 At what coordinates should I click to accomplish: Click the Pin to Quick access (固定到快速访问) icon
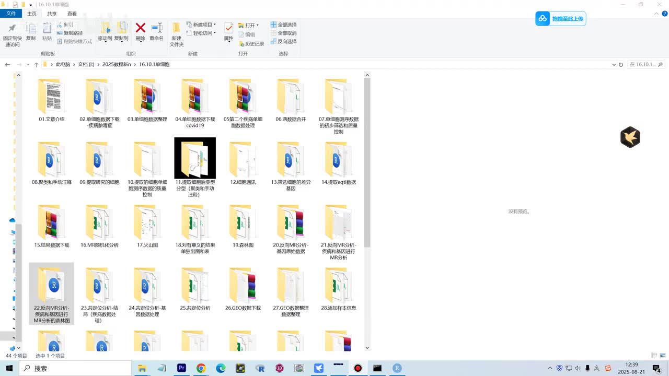pyautogui.click(x=12, y=34)
